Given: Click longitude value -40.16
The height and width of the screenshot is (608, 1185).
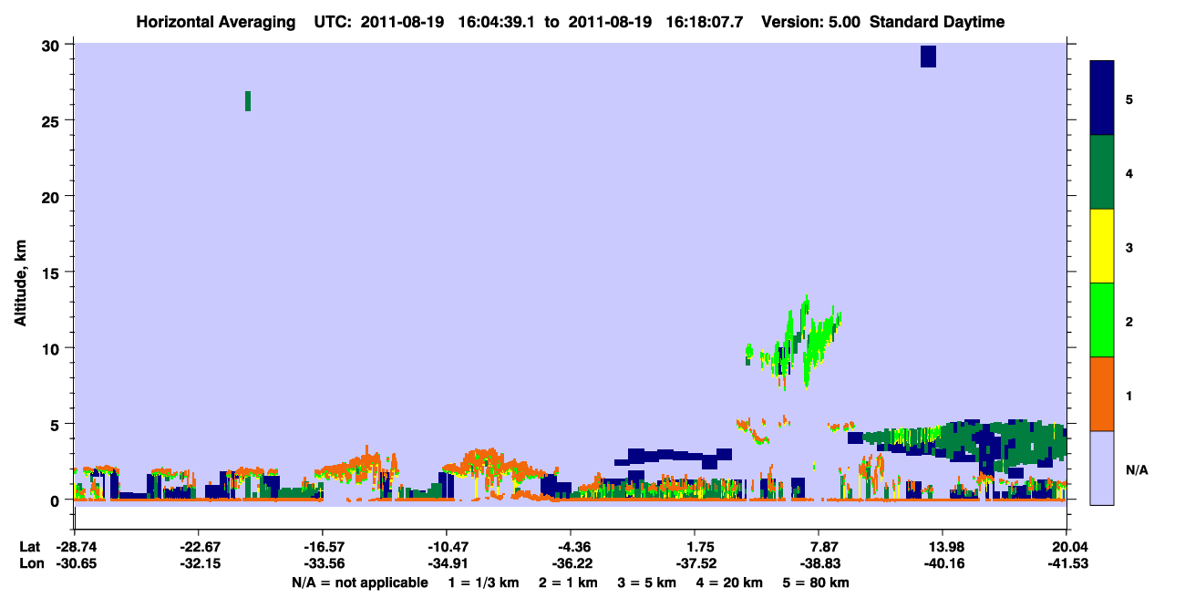Looking at the screenshot, I should tap(943, 563).
